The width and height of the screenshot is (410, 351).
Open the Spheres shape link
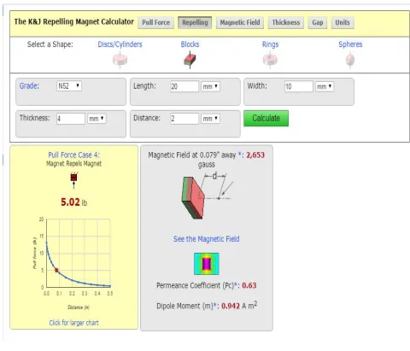(x=350, y=44)
